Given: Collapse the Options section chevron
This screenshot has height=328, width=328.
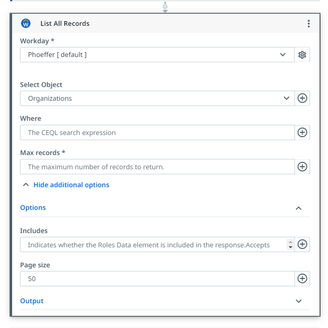Looking at the screenshot, I should tap(298, 208).
